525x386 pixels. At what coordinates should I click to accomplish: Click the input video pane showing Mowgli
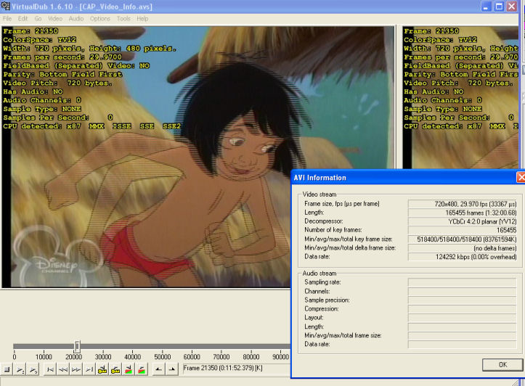coord(198,157)
